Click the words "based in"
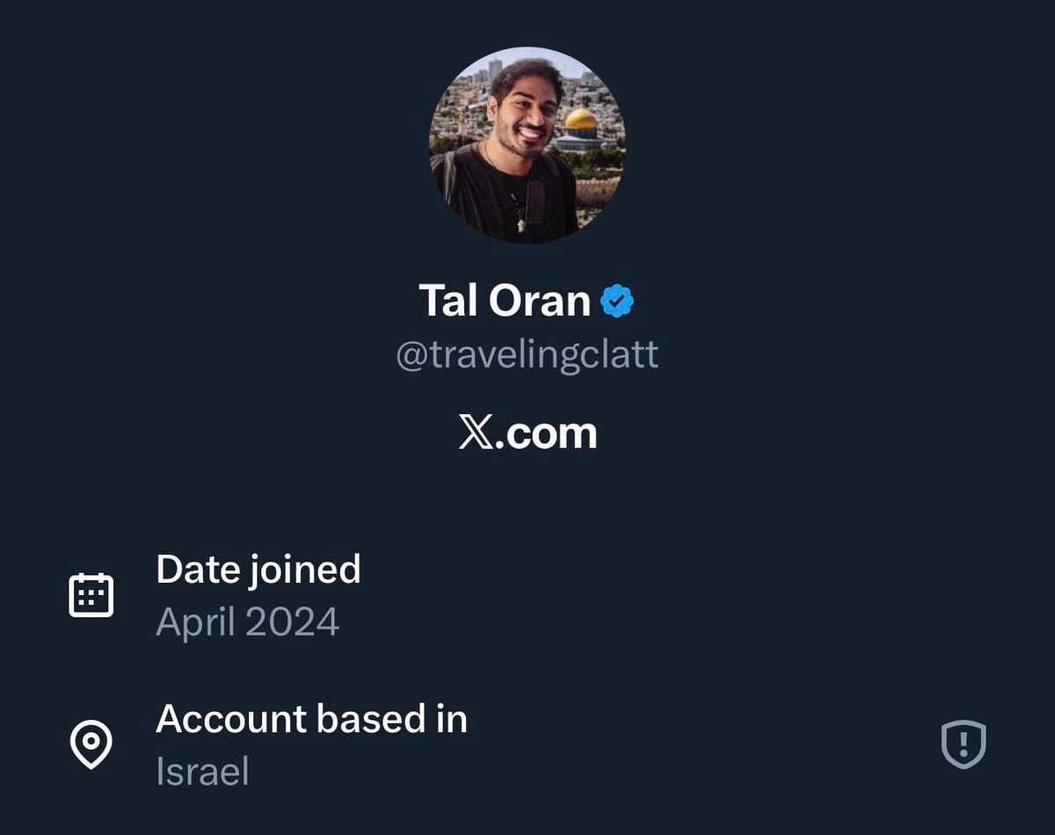The image size is (1055, 835). coord(391,720)
